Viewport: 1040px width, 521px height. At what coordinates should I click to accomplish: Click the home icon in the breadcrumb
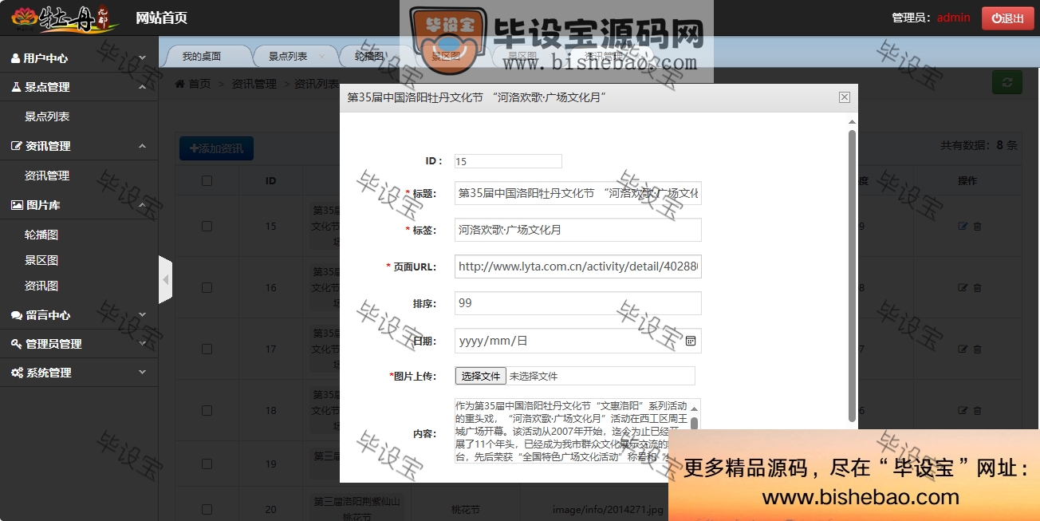pyautogui.click(x=180, y=84)
